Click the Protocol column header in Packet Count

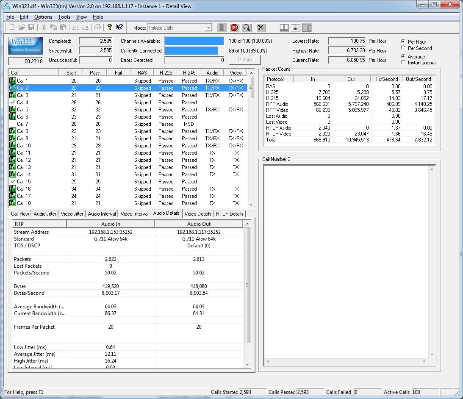coord(278,79)
